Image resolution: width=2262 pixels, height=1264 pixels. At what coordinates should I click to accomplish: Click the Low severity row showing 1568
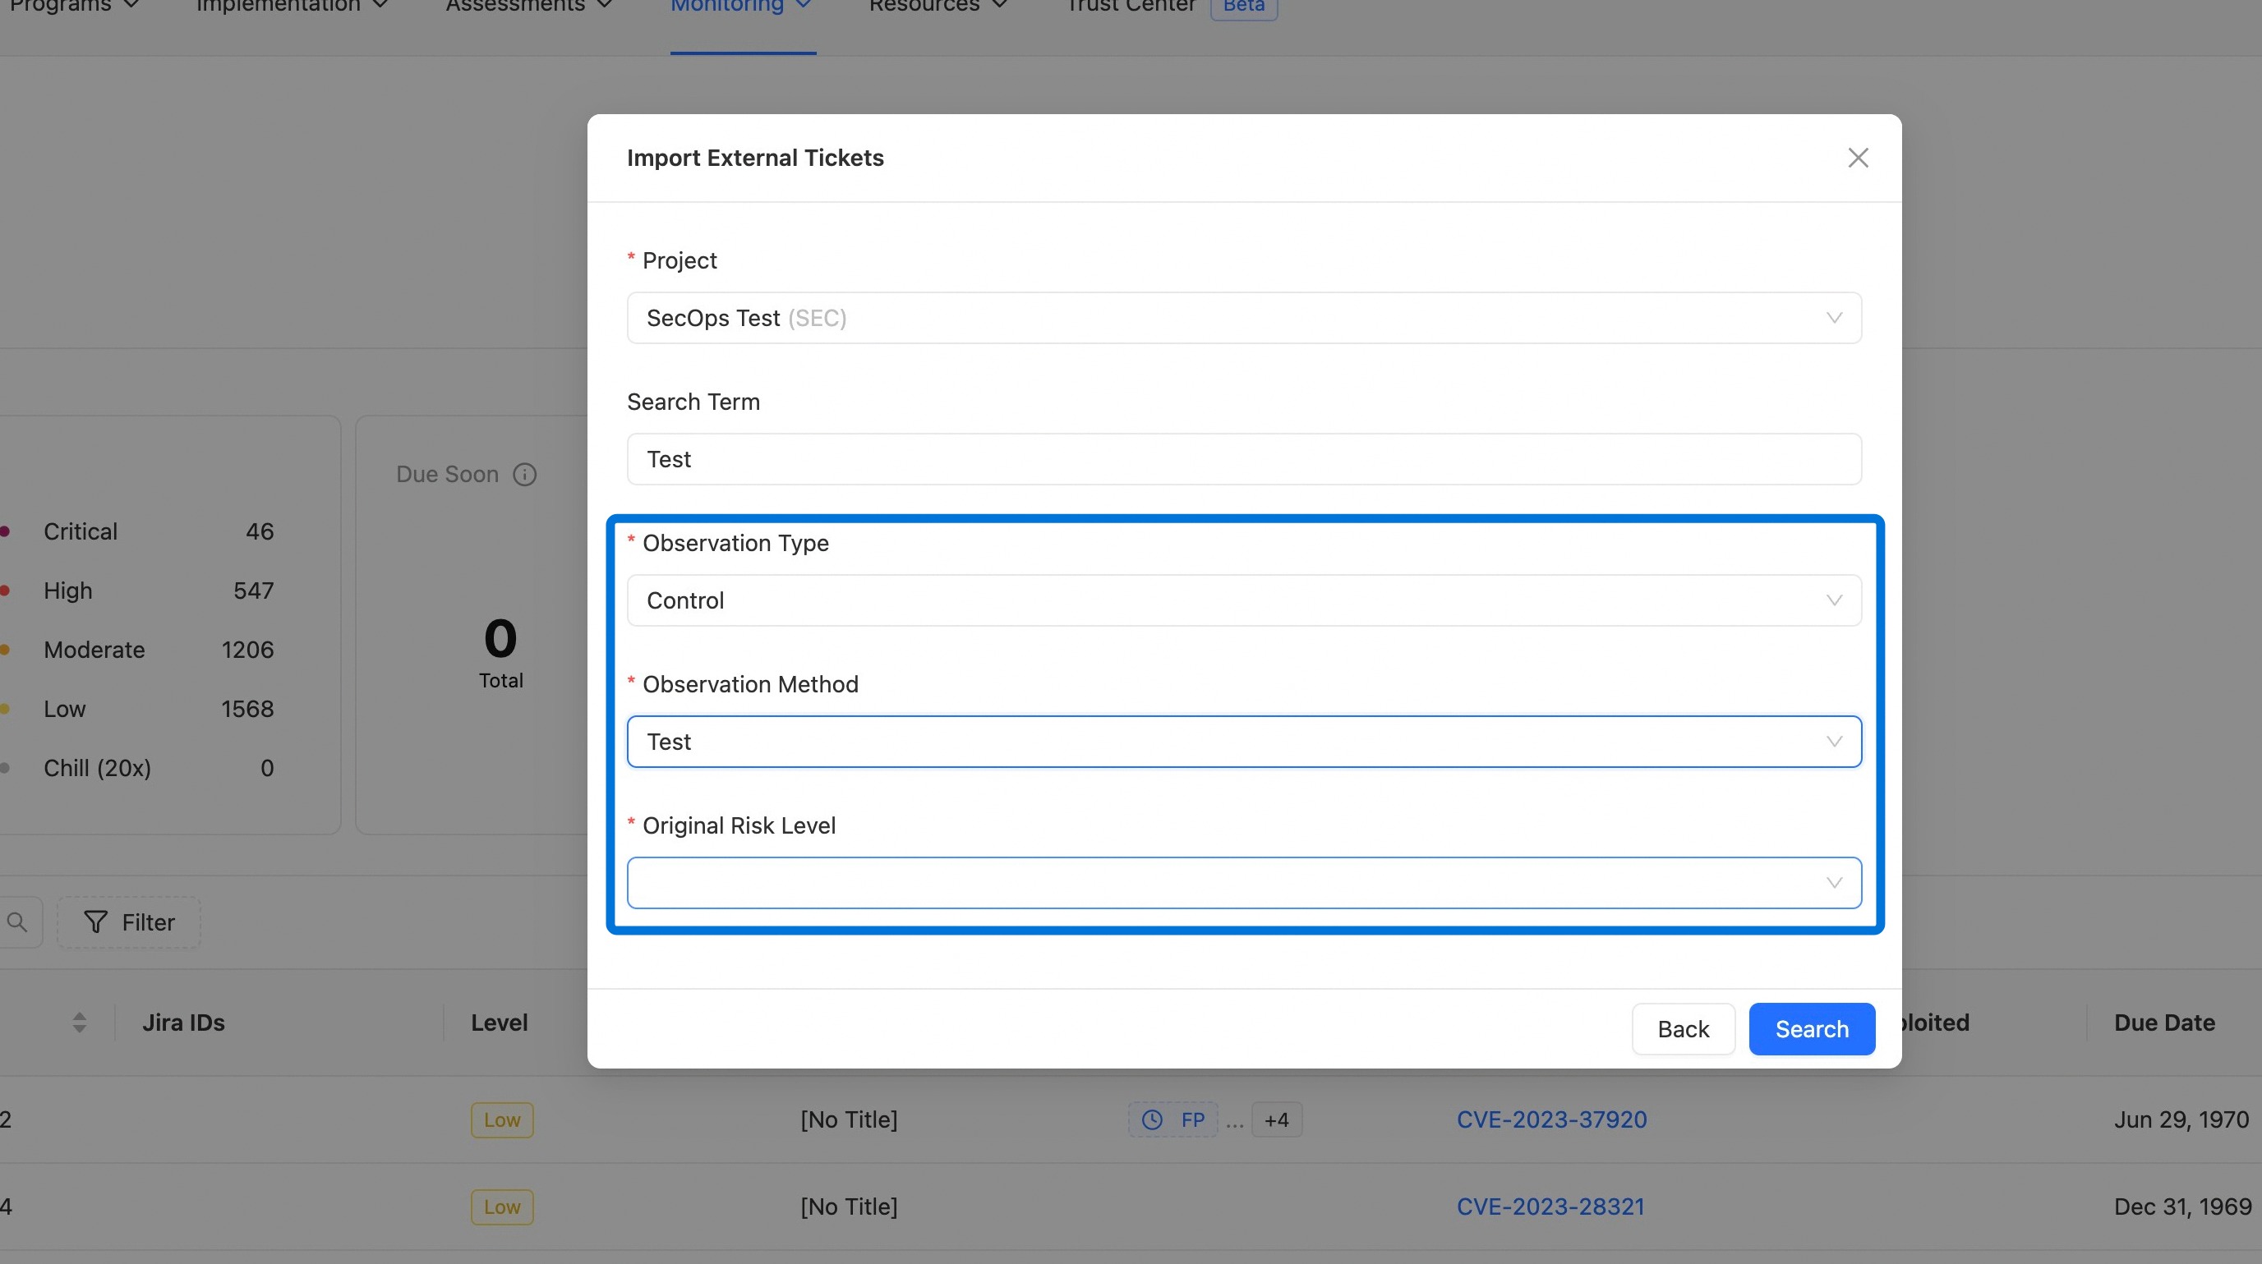tap(138, 710)
